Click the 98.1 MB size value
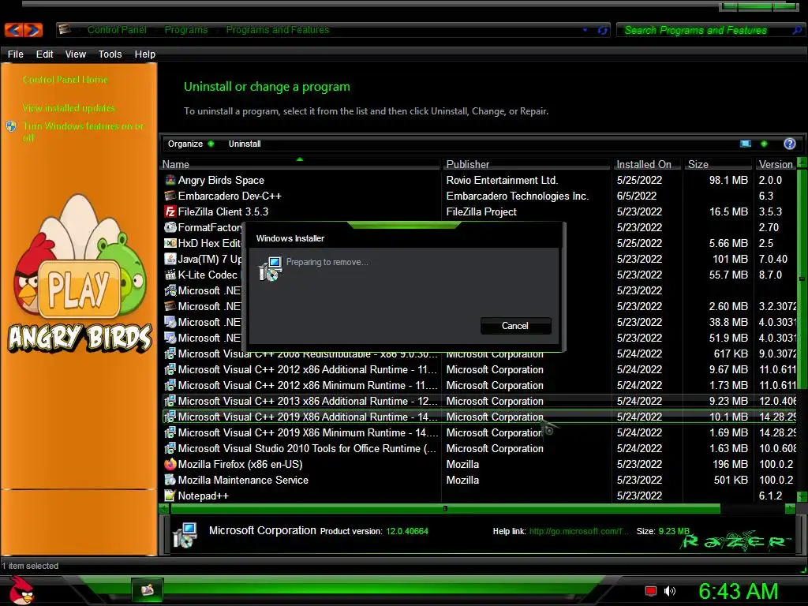The height and width of the screenshot is (606, 808). [728, 180]
